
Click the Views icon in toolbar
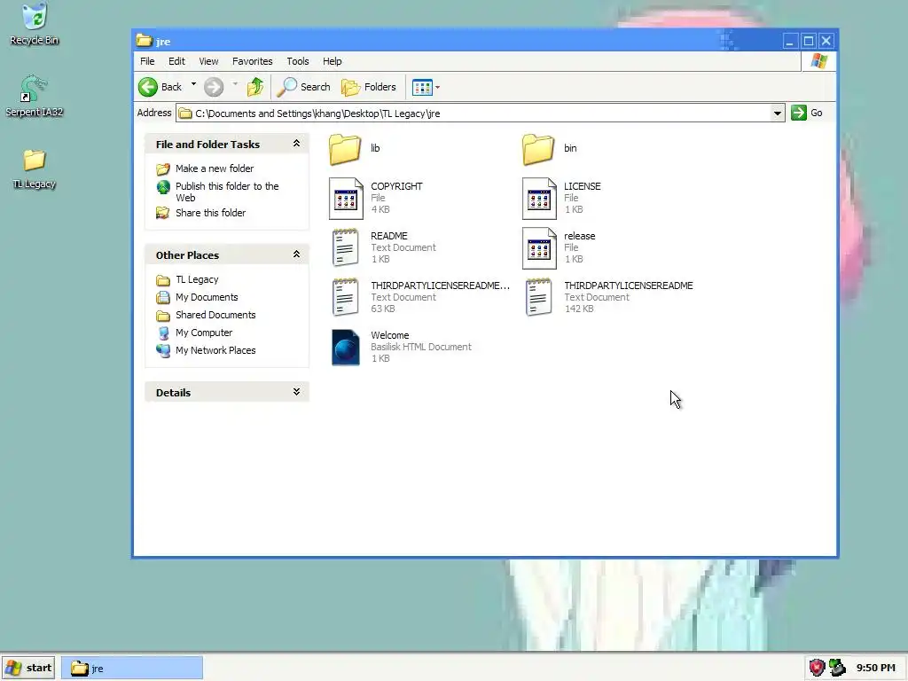422,88
